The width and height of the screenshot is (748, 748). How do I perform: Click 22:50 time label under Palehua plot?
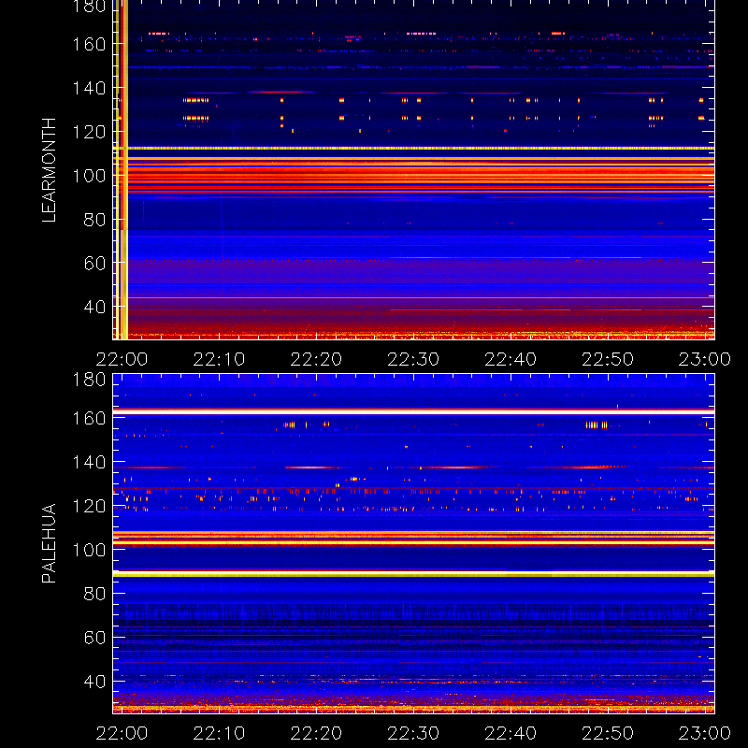coord(608,733)
